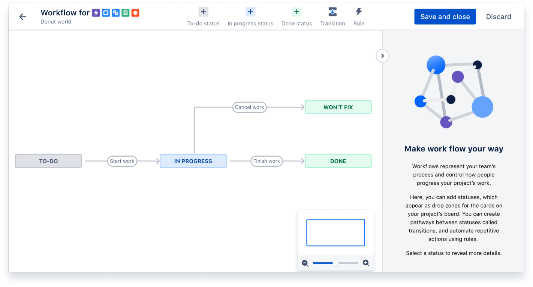Collapse the right info panel using the chevron
Viewport: 533px width, 287px height.
click(x=382, y=55)
